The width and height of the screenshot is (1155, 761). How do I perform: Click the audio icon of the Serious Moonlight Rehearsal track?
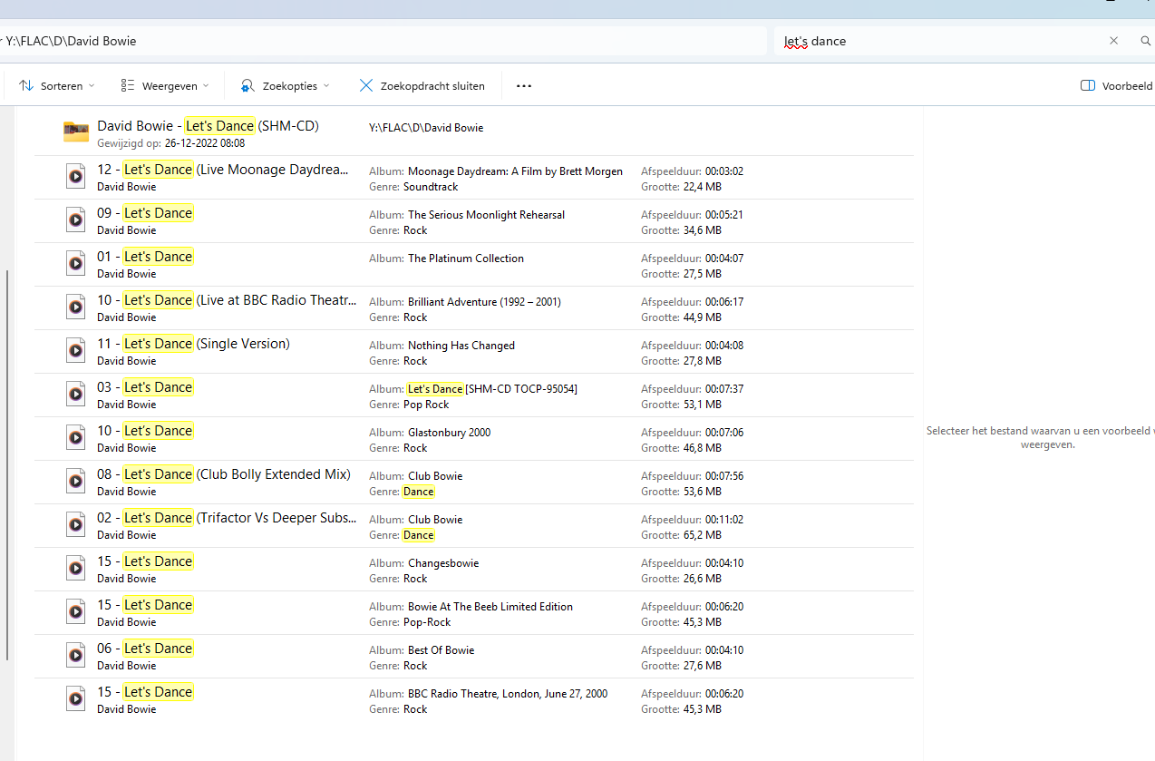(76, 220)
